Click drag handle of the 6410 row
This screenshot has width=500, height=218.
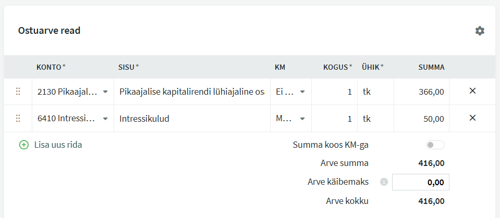(18, 119)
